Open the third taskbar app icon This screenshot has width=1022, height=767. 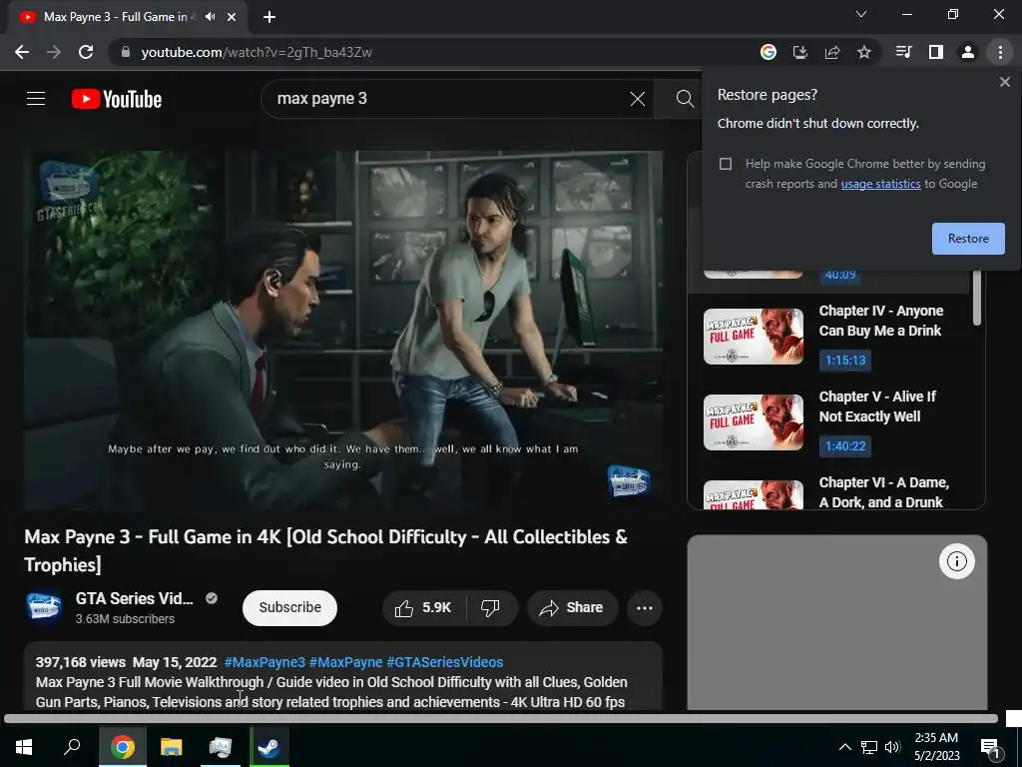tap(221, 746)
